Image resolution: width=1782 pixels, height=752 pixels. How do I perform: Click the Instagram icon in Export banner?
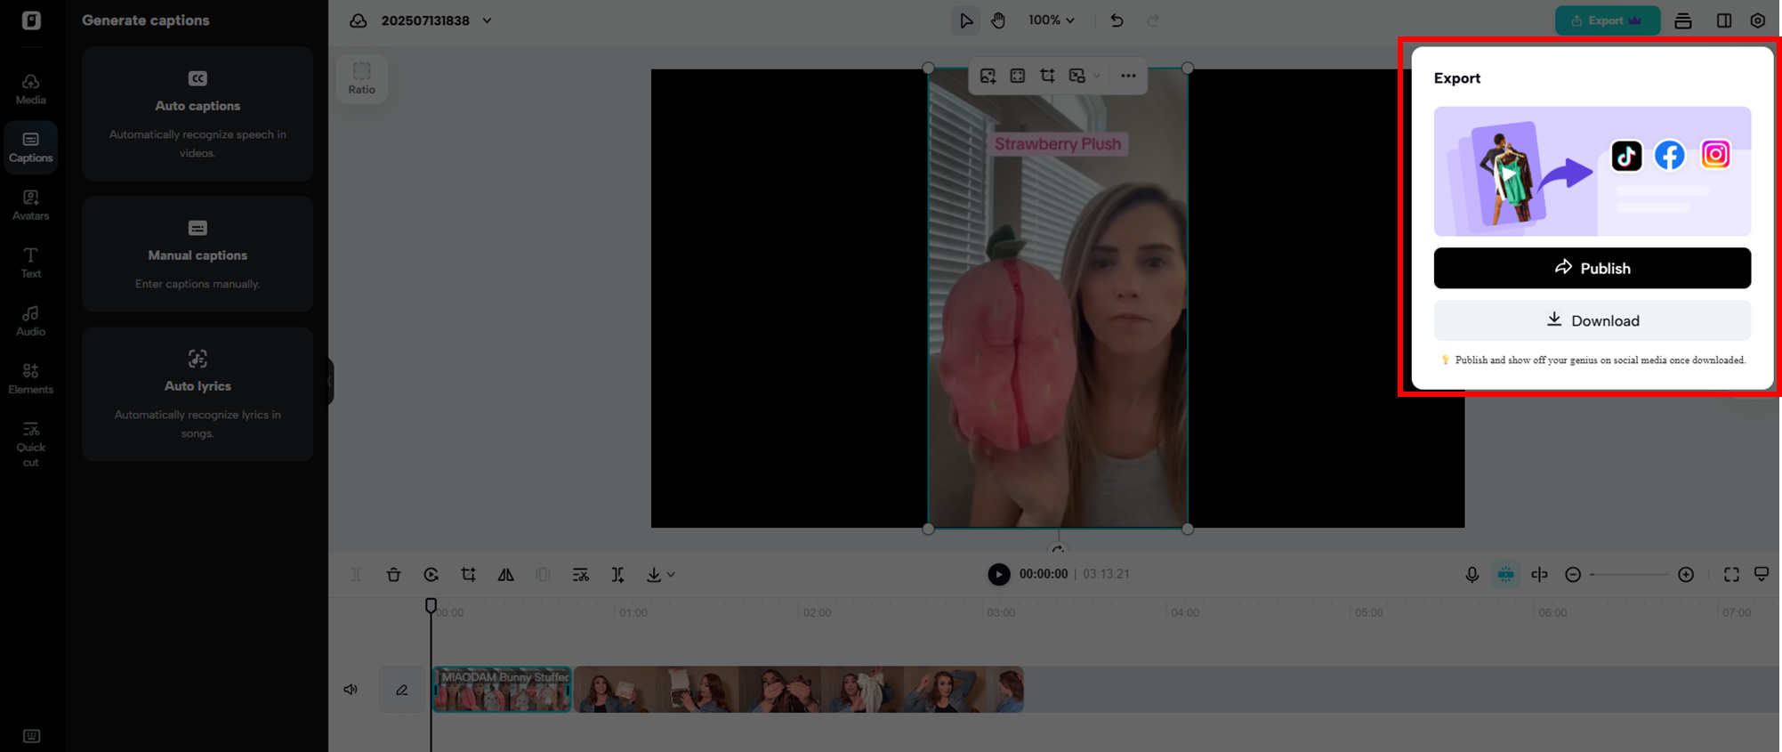pos(1715,155)
